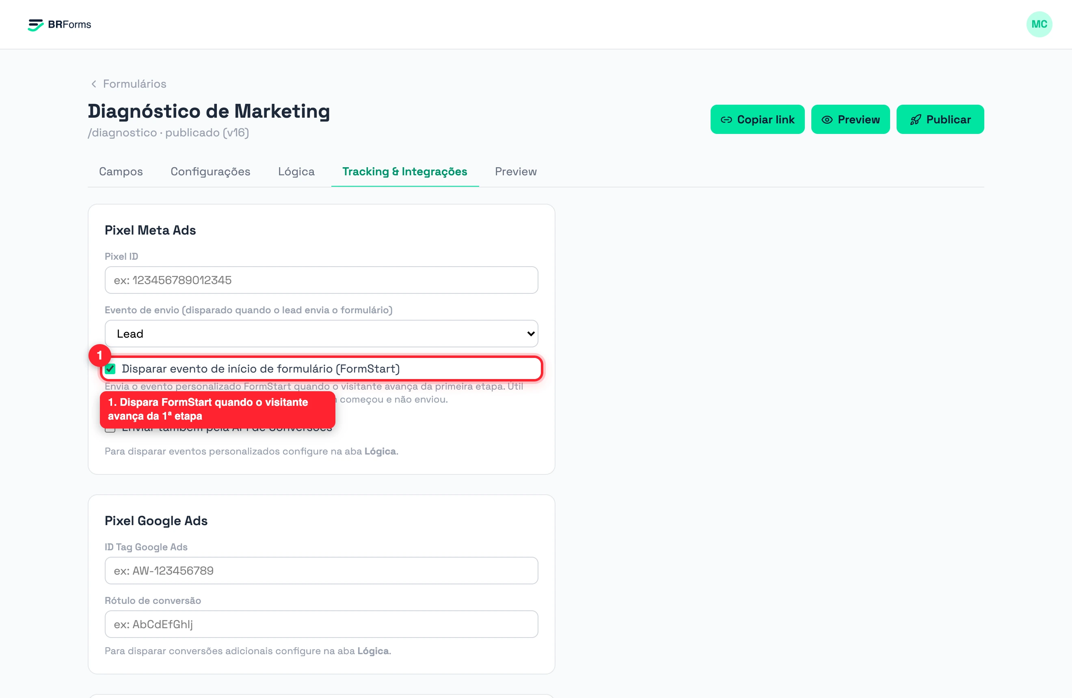
Task: Click the 'Para disparar eventos personalizados' note
Action: point(251,451)
